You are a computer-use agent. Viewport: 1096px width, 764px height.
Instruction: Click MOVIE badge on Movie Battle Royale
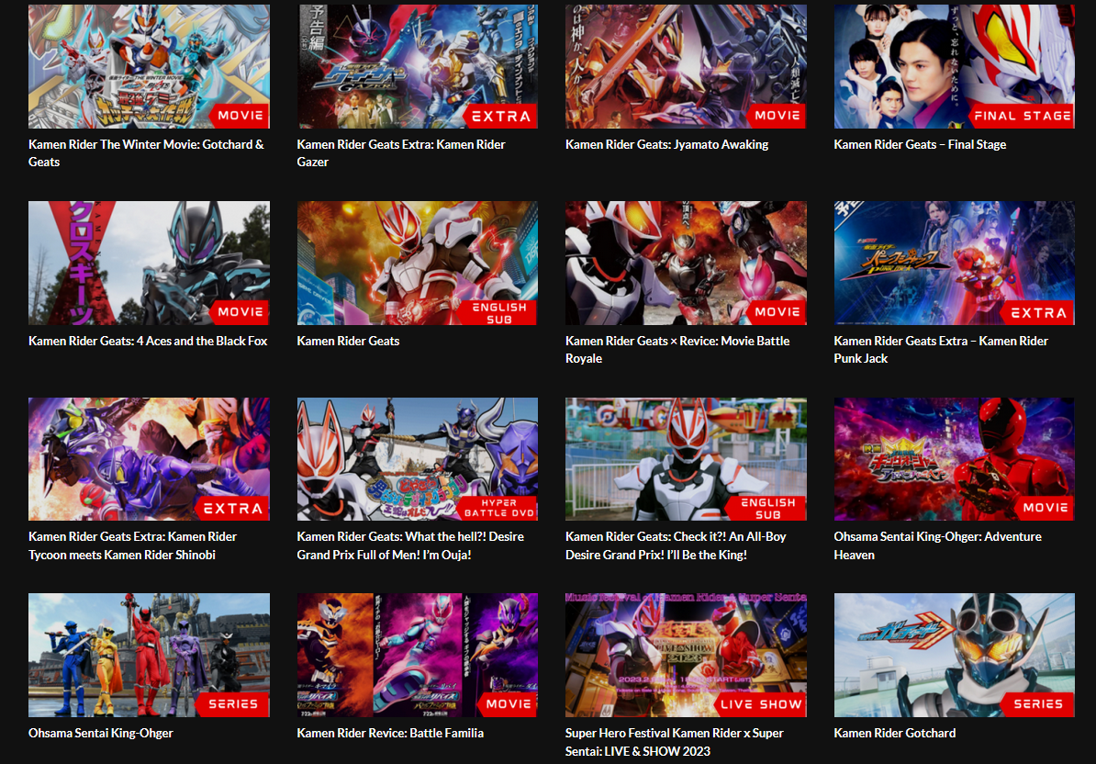[x=776, y=311]
